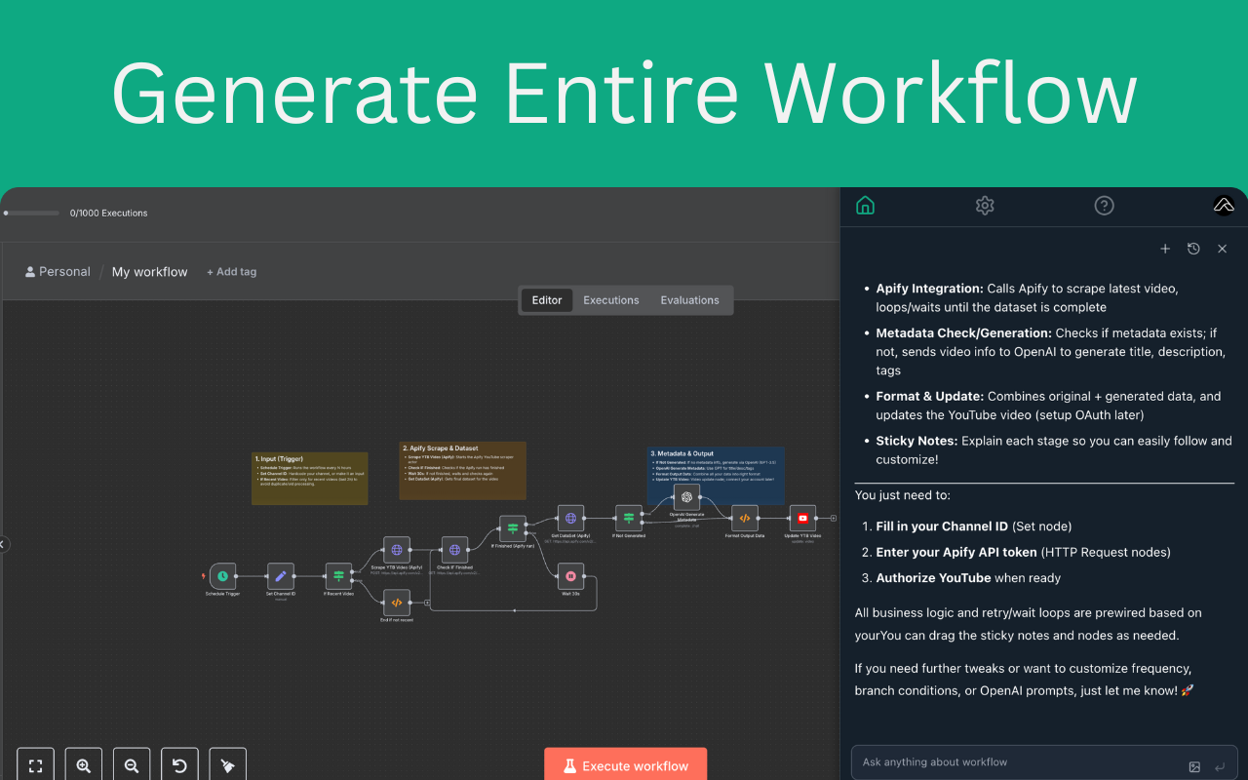Open the Get DataSet (Apify) node

(570, 519)
